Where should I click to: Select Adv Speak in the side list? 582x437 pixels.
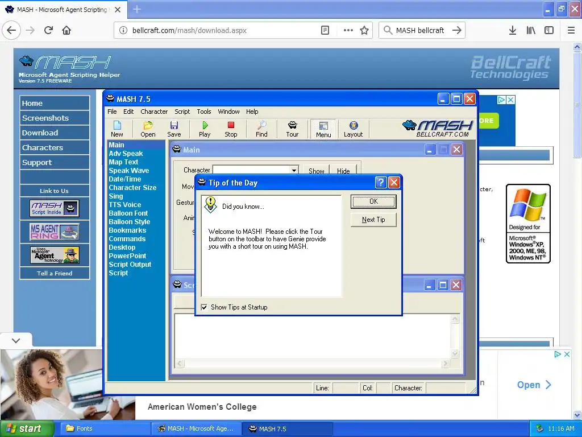126,154
